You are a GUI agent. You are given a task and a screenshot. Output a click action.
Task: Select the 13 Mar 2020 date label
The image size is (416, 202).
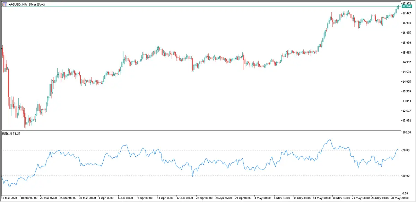9,199
